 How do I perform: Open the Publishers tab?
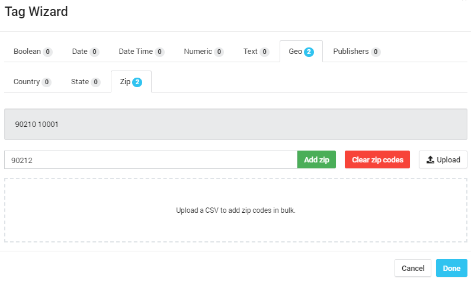click(x=356, y=52)
